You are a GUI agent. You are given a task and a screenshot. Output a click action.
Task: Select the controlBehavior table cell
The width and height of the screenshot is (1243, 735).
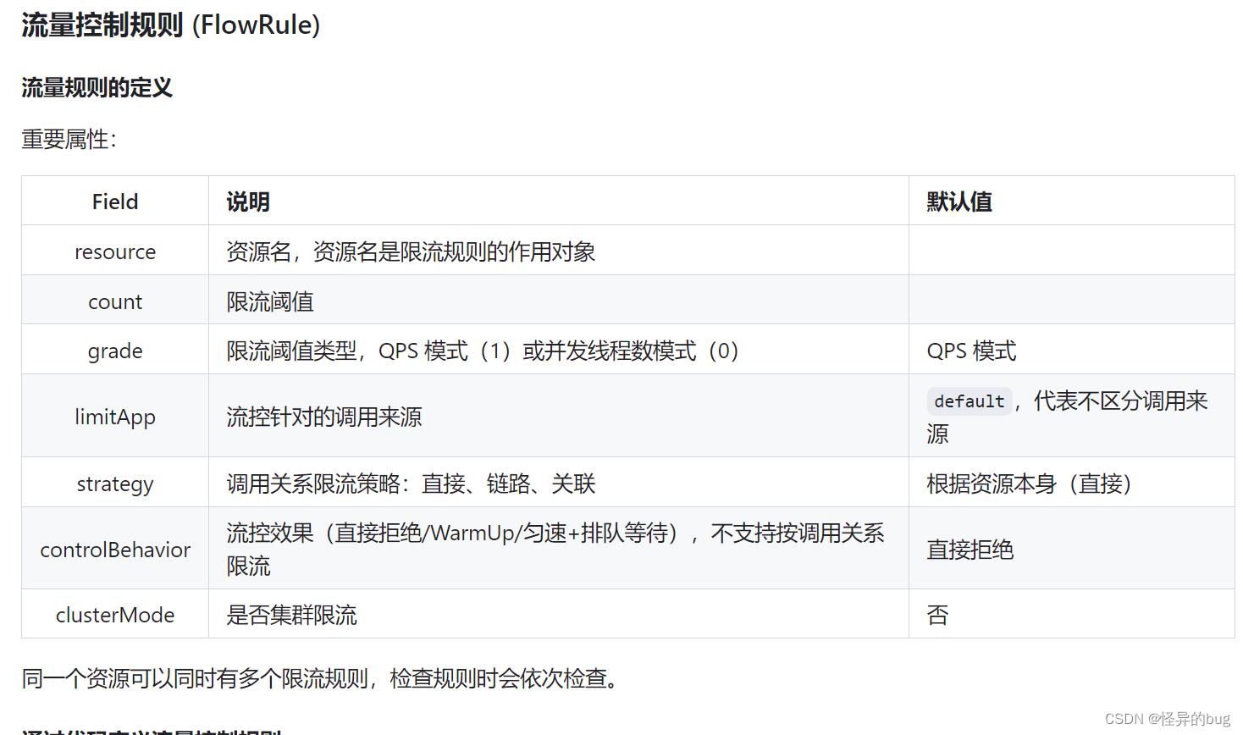[x=114, y=549]
